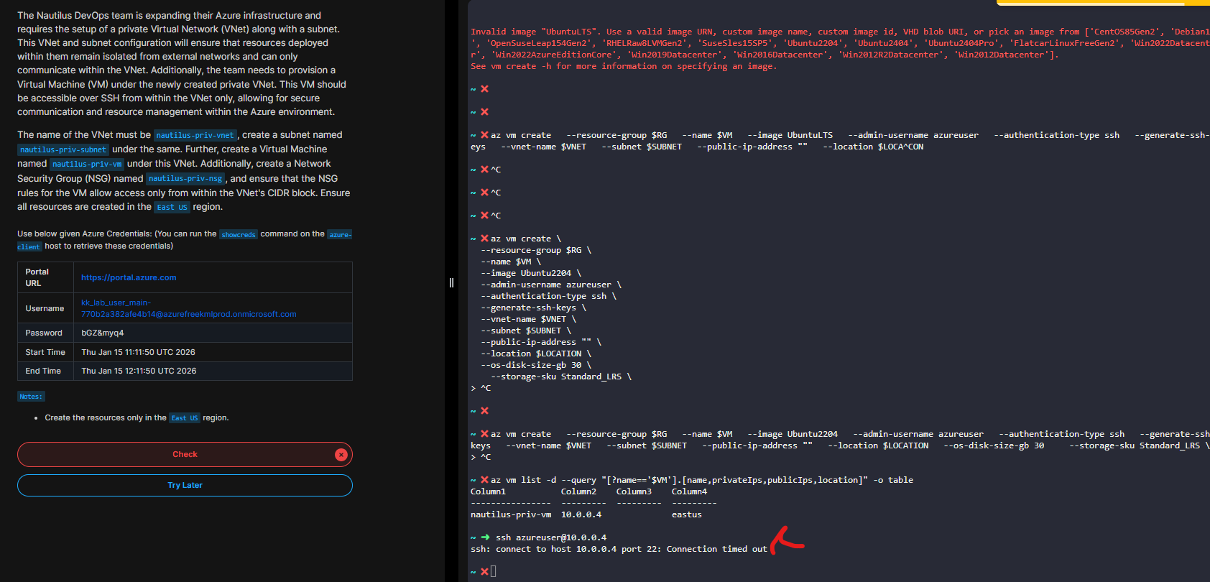Click the ssh azureuser@10.0.0.4 command line

point(550,537)
